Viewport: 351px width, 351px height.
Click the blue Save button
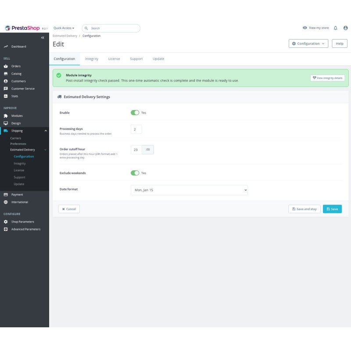[x=332, y=209]
